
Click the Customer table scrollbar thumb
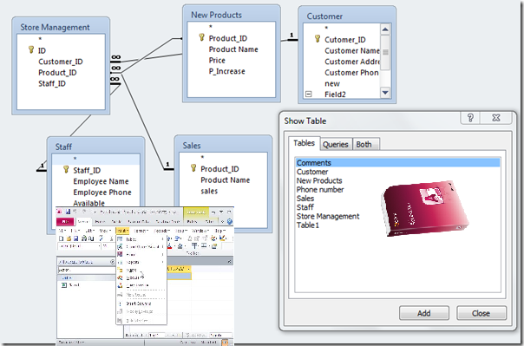385,52
